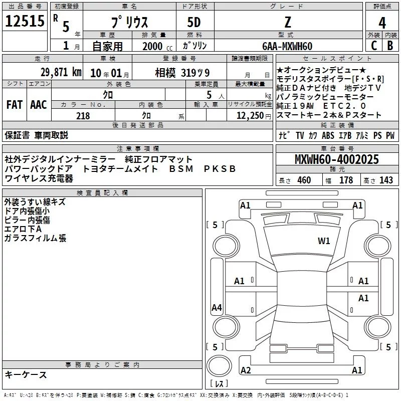Select model code 6AA-MXWH60

tap(287, 46)
